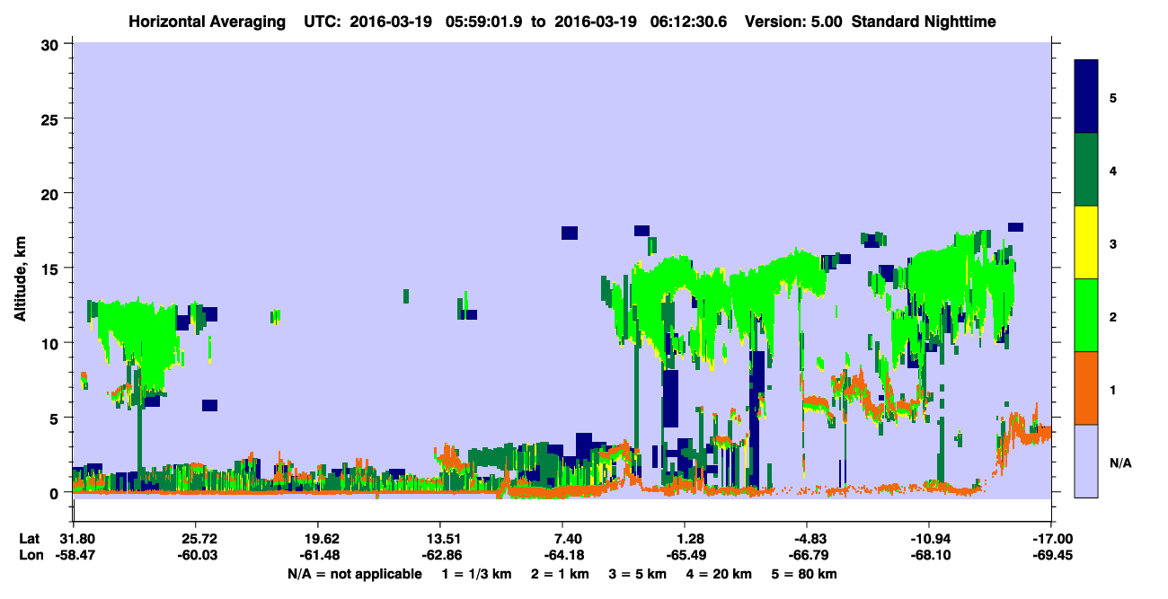Click the longitude value -64.18
The height and width of the screenshot is (599, 1168).
(562, 556)
